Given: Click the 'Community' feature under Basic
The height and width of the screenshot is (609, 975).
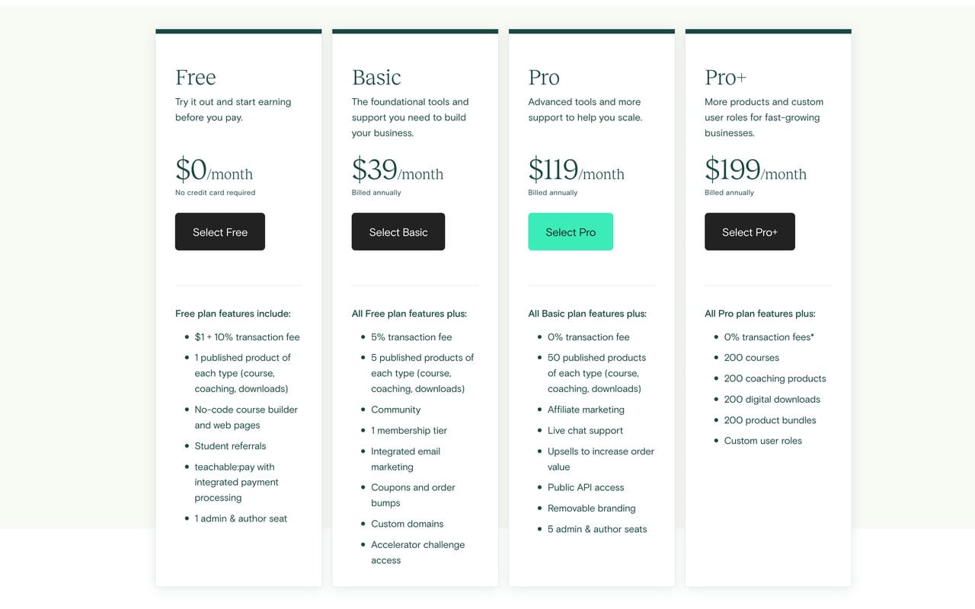Looking at the screenshot, I should [x=395, y=410].
